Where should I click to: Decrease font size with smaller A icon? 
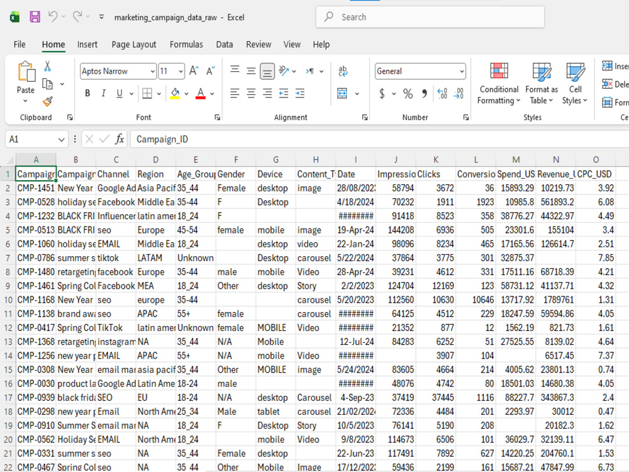[210, 71]
